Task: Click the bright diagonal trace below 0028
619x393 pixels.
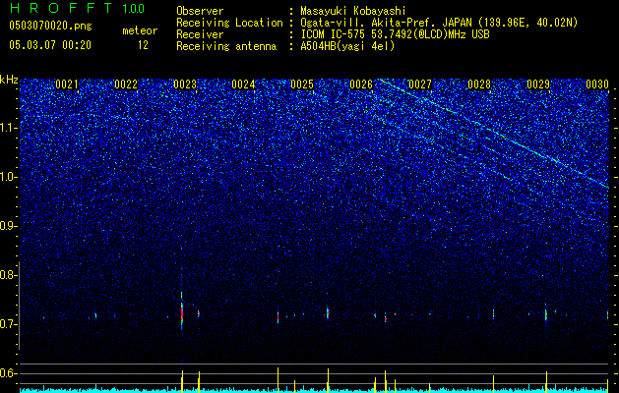Action: tap(493, 133)
